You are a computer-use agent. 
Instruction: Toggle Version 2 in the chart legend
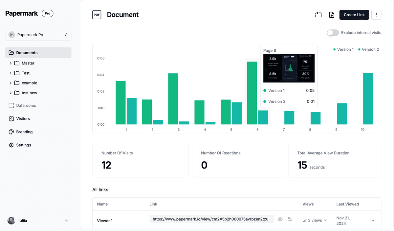tap(368, 49)
